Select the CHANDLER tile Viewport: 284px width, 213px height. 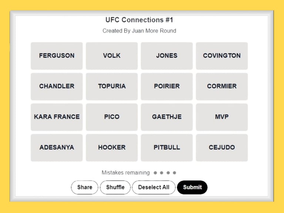tap(57, 87)
